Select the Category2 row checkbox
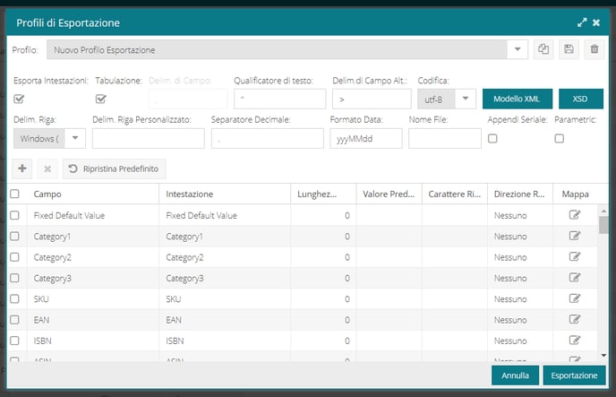 click(x=14, y=257)
